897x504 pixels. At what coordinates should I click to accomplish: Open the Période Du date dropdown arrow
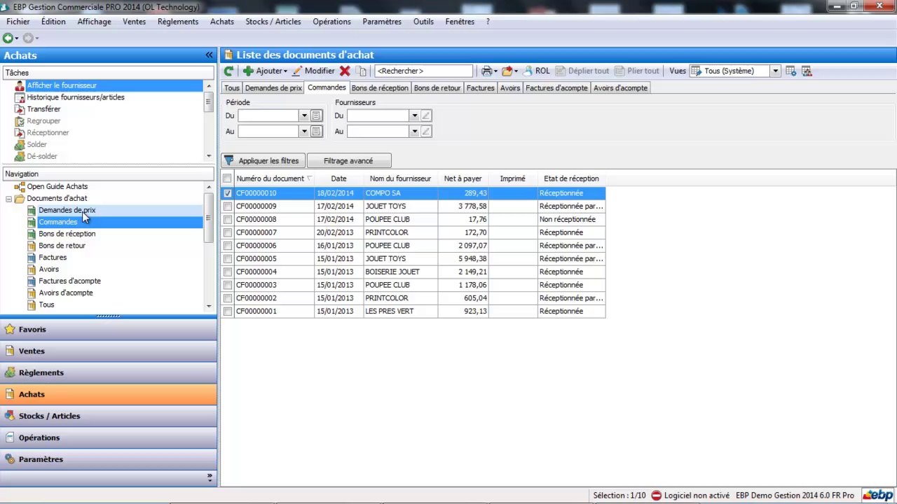click(x=304, y=115)
